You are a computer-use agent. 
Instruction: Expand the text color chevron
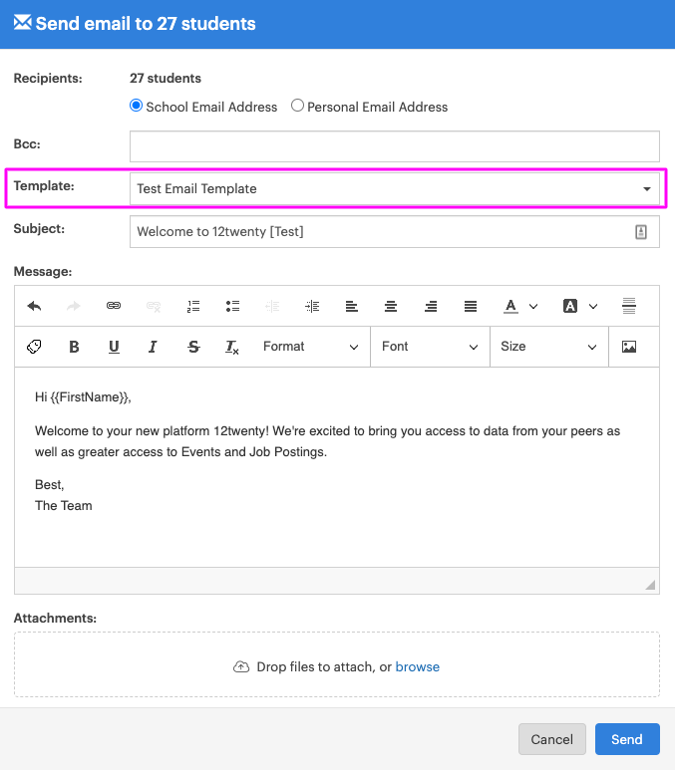click(x=533, y=307)
